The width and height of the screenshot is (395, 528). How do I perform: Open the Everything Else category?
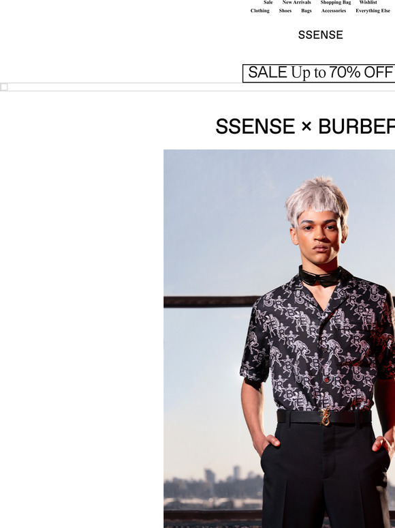pos(373,11)
